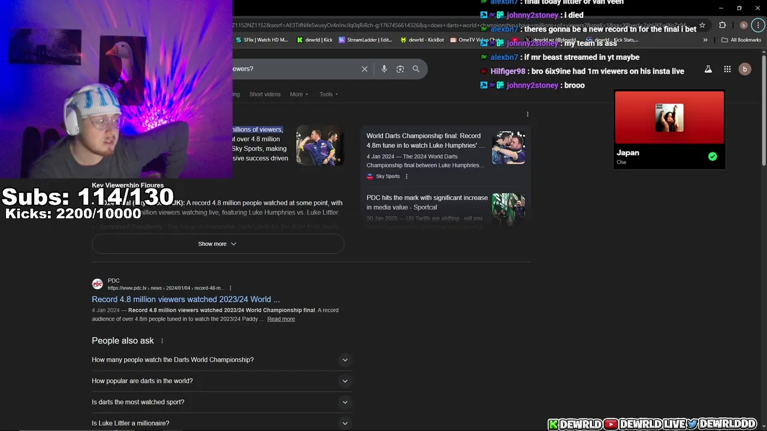Viewport: 767px width, 431px height.
Task: Click the Sportcal article thumbnail image
Action: click(509, 209)
